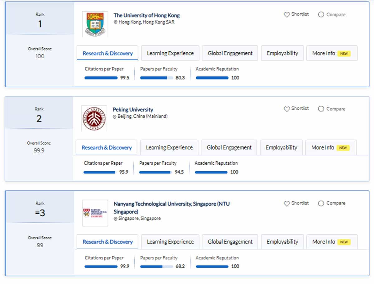Viewport: 374px width, 284px height.
Task: Open More Info tab for University of Hong Kong
Action: [x=332, y=53]
